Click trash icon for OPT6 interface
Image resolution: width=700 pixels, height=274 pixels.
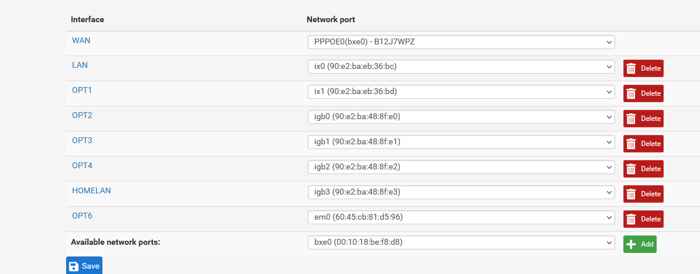click(x=631, y=219)
